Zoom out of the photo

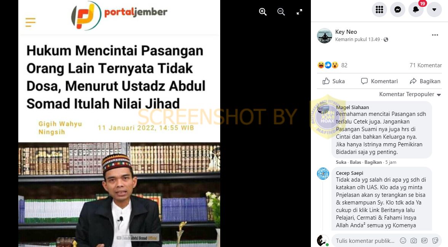click(281, 12)
